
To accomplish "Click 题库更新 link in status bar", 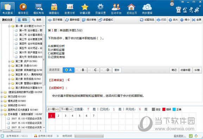I will coord(179,136).
